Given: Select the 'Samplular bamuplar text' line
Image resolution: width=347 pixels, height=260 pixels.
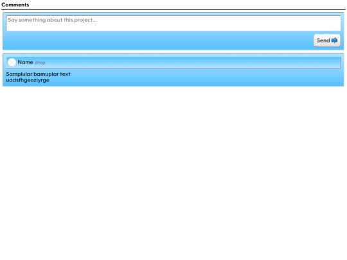Looking at the screenshot, I should click(x=38, y=74).
